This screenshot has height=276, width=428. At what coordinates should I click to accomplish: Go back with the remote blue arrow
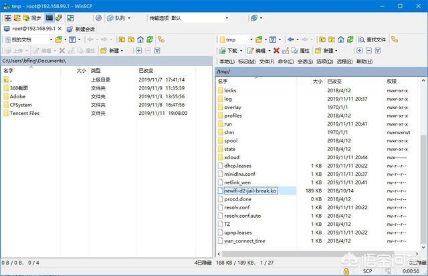click(291, 40)
